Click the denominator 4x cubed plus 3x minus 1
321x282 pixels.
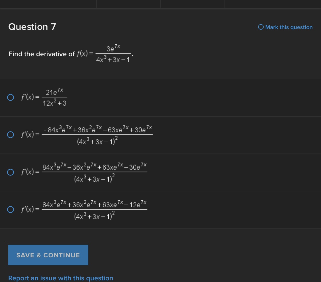113,59
